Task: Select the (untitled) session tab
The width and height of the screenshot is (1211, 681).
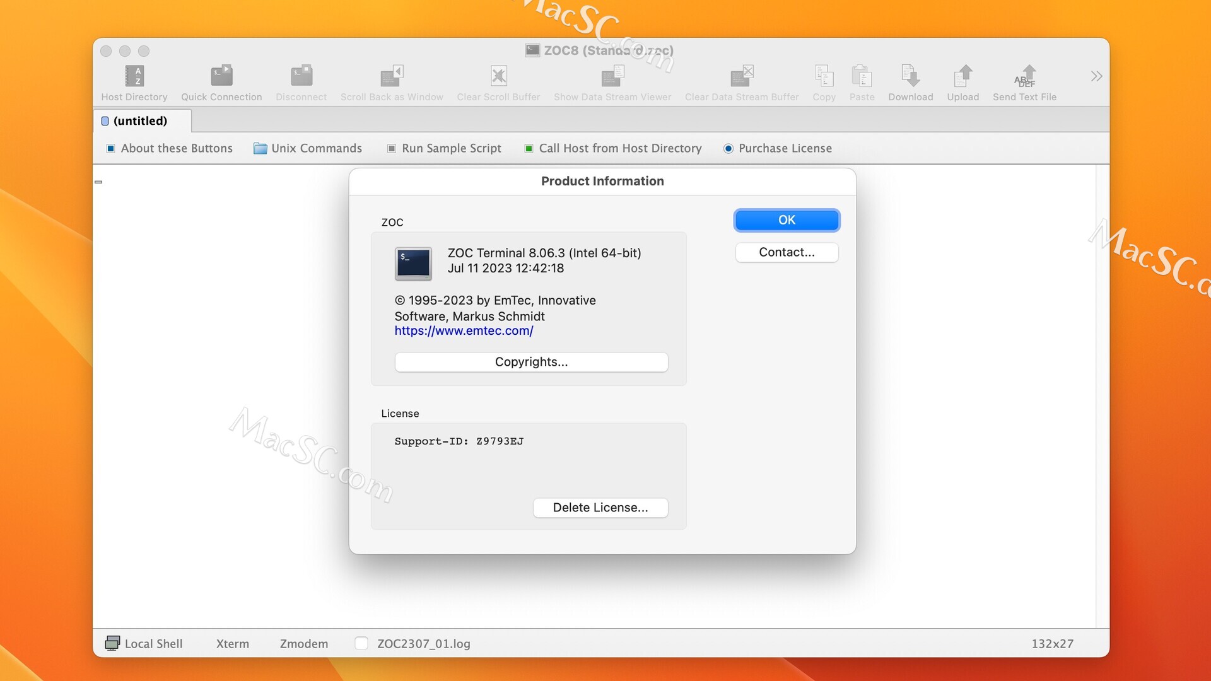Action: (142, 120)
